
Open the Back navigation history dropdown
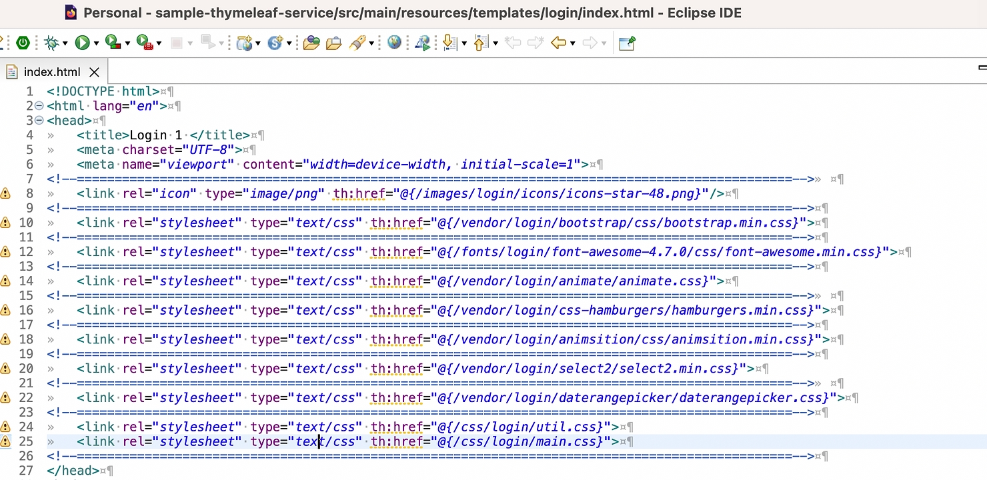(573, 44)
